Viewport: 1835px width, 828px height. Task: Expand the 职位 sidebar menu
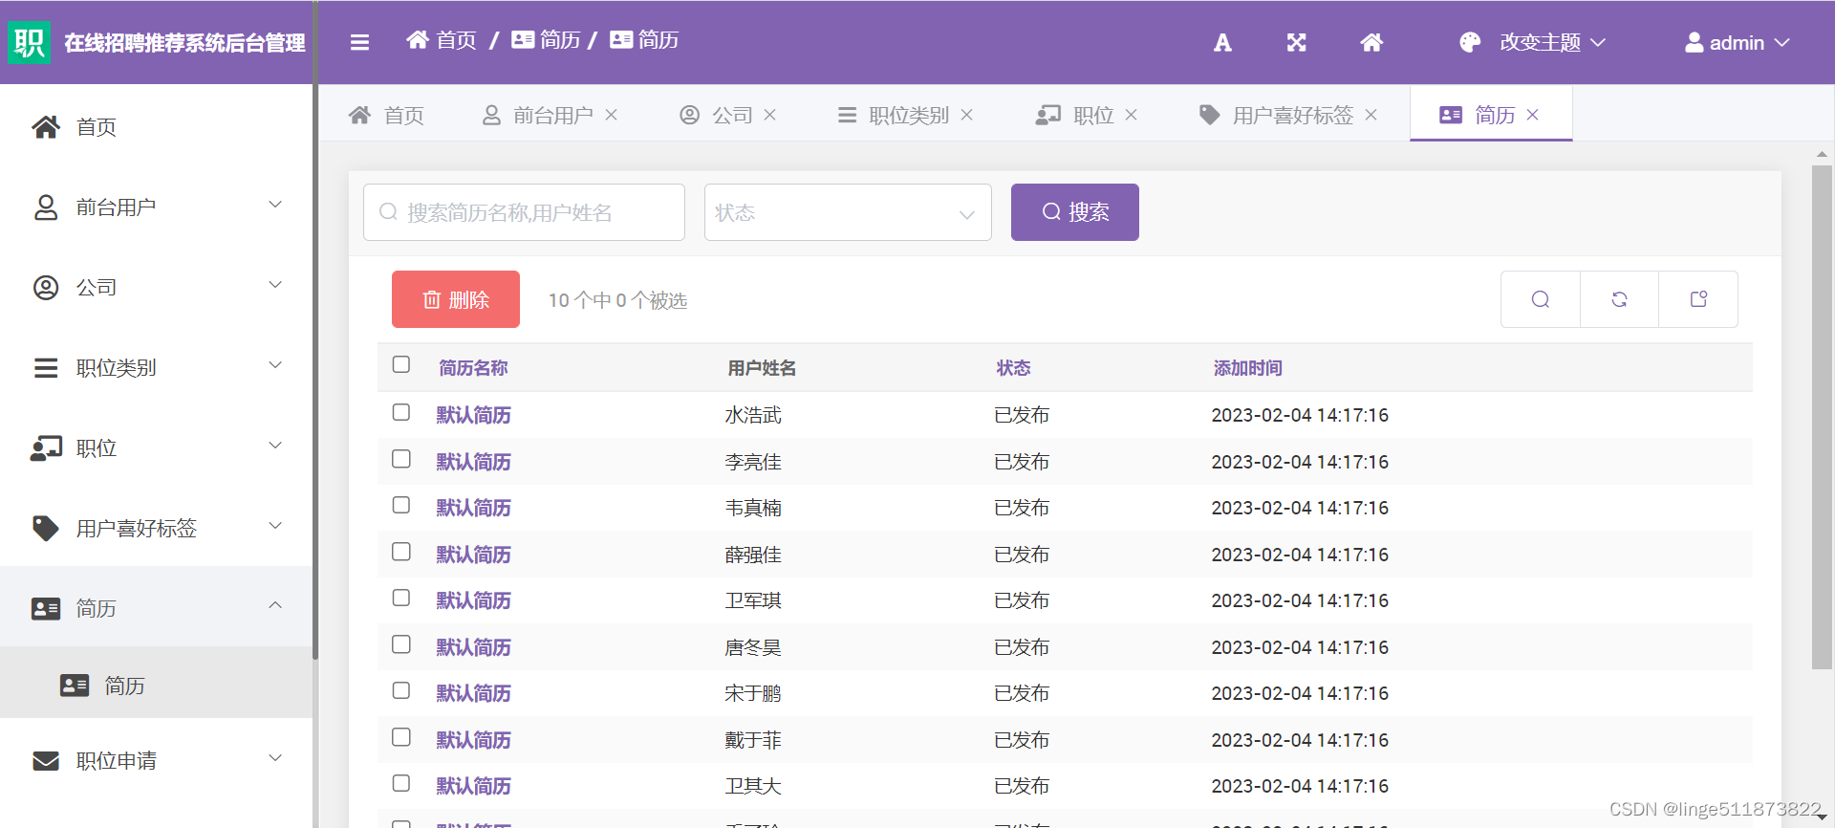click(x=275, y=446)
